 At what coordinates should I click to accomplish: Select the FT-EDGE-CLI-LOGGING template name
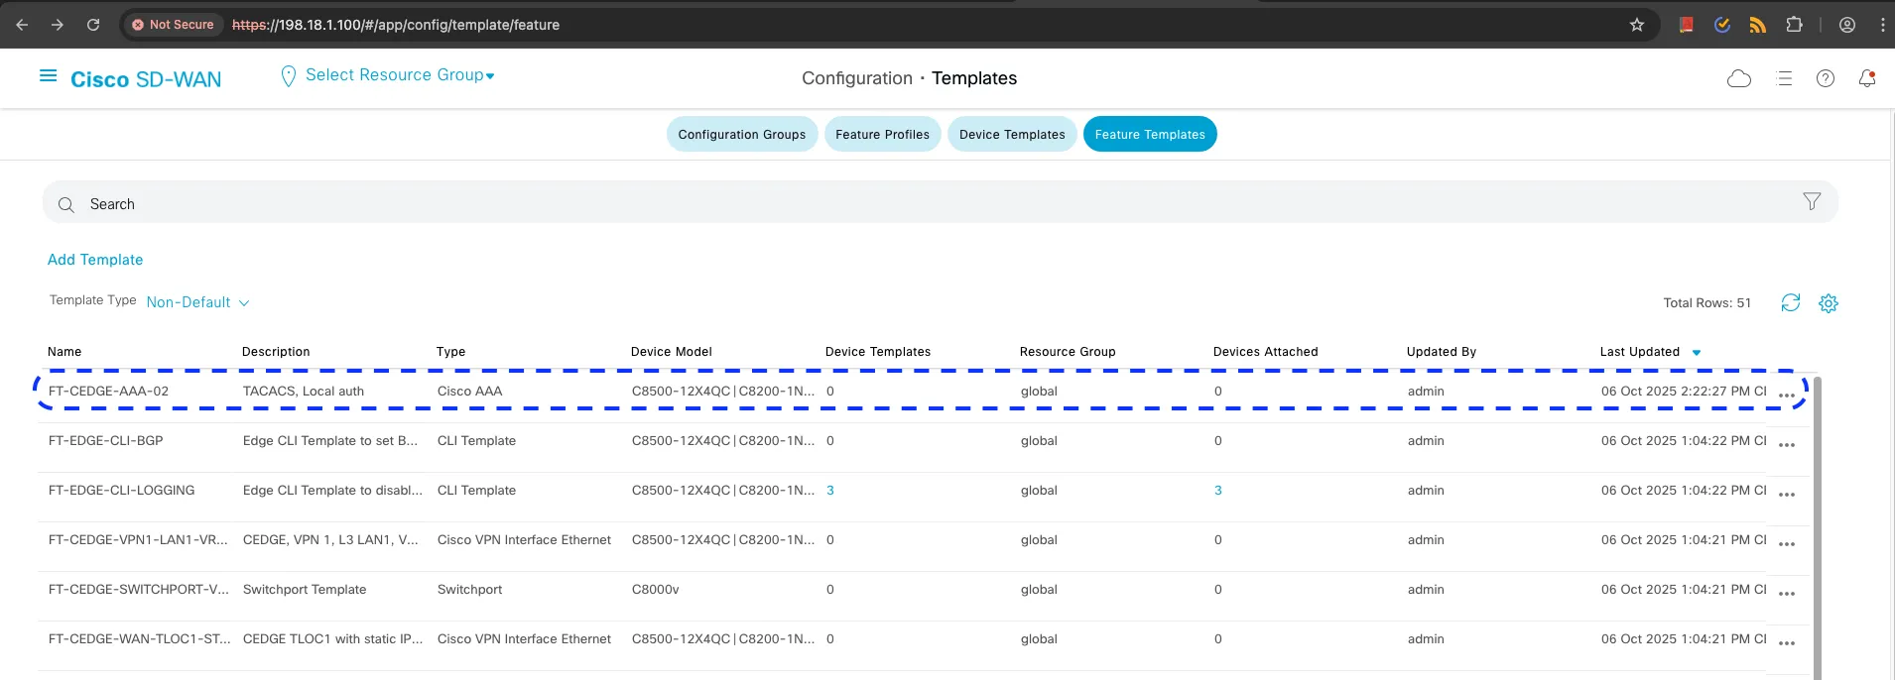pyautogui.click(x=122, y=491)
